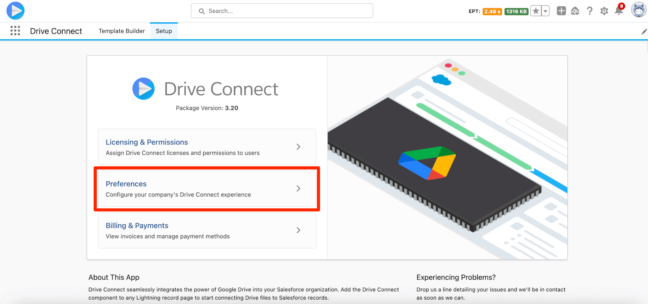Screen dimensions: 648x304
Task: Open notifications bell with 9 badge
Action: point(619,10)
